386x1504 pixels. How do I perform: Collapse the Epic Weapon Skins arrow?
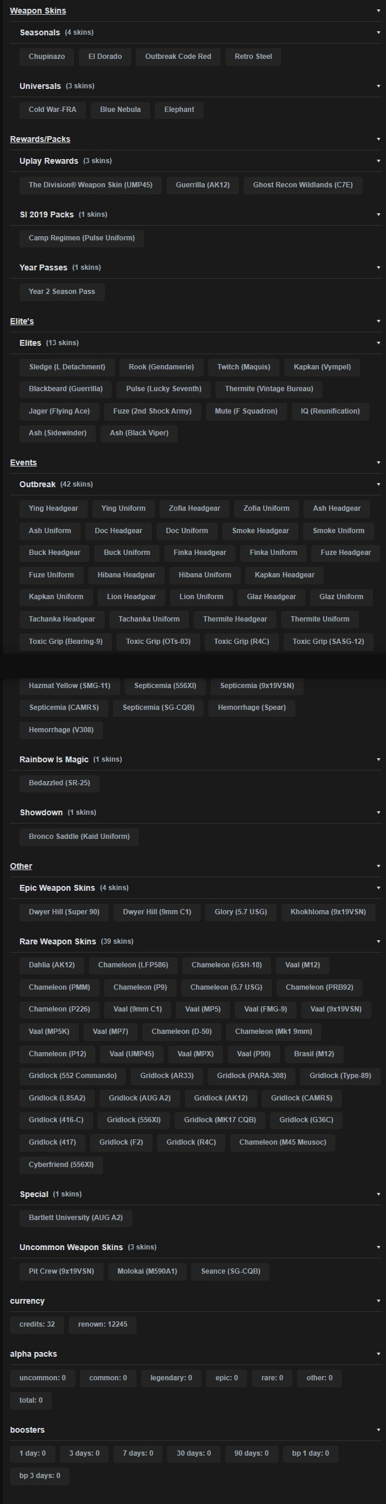pos(378,888)
